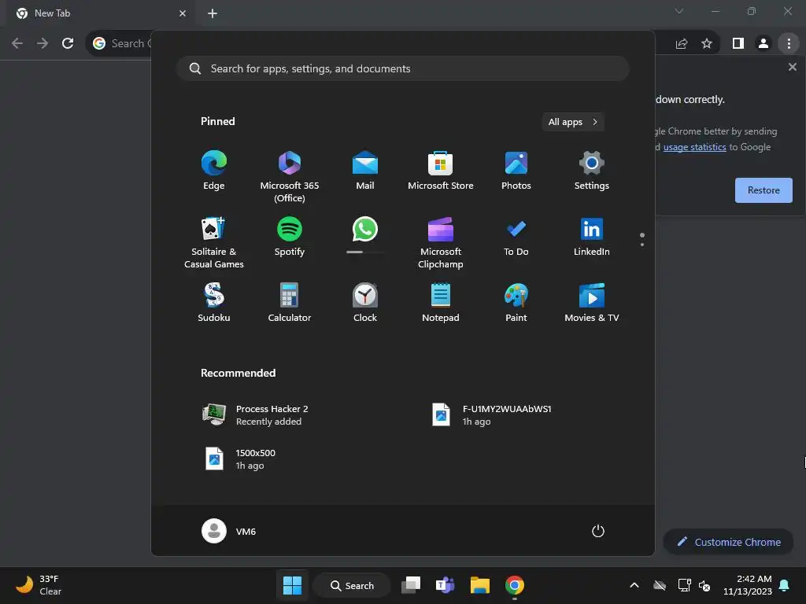Viewport: 806px width, 604px height.
Task: Open the Paint app
Action: click(516, 303)
